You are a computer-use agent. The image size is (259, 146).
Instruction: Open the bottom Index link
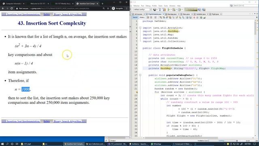(x=47, y=121)
